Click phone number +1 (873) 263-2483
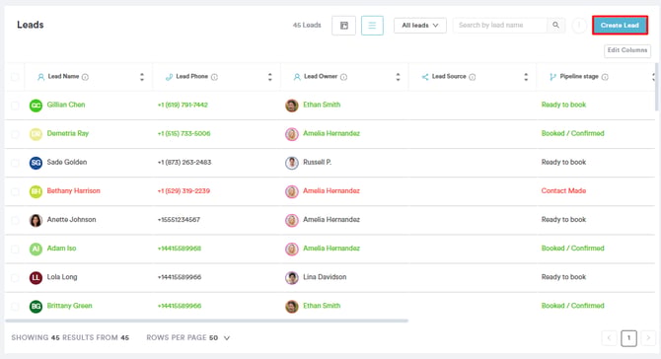Screen dimensions: 661x359 [x=184, y=162]
